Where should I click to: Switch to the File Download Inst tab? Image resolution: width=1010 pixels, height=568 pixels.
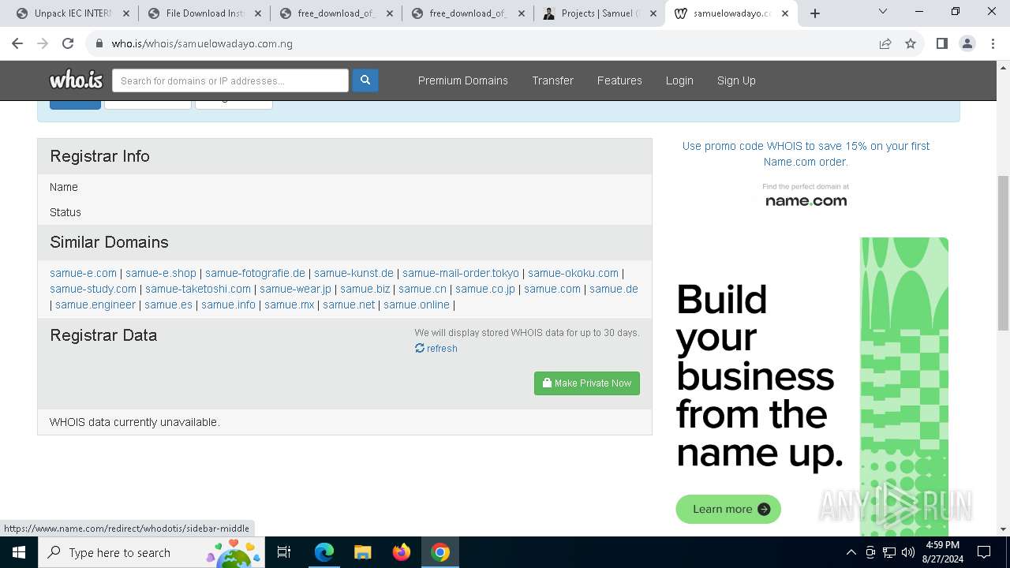204,13
